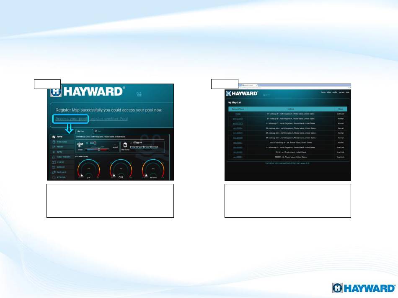Image resolution: width=398 pixels, height=298 pixels.
Task: Toggle the heater on/off switch
Action: pos(93,143)
